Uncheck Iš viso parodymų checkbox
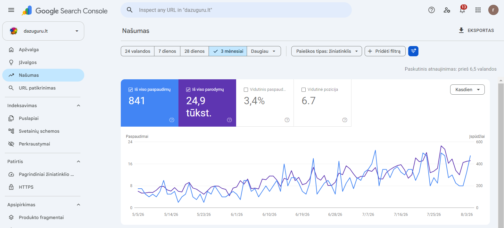The image size is (504, 228). (188, 90)
